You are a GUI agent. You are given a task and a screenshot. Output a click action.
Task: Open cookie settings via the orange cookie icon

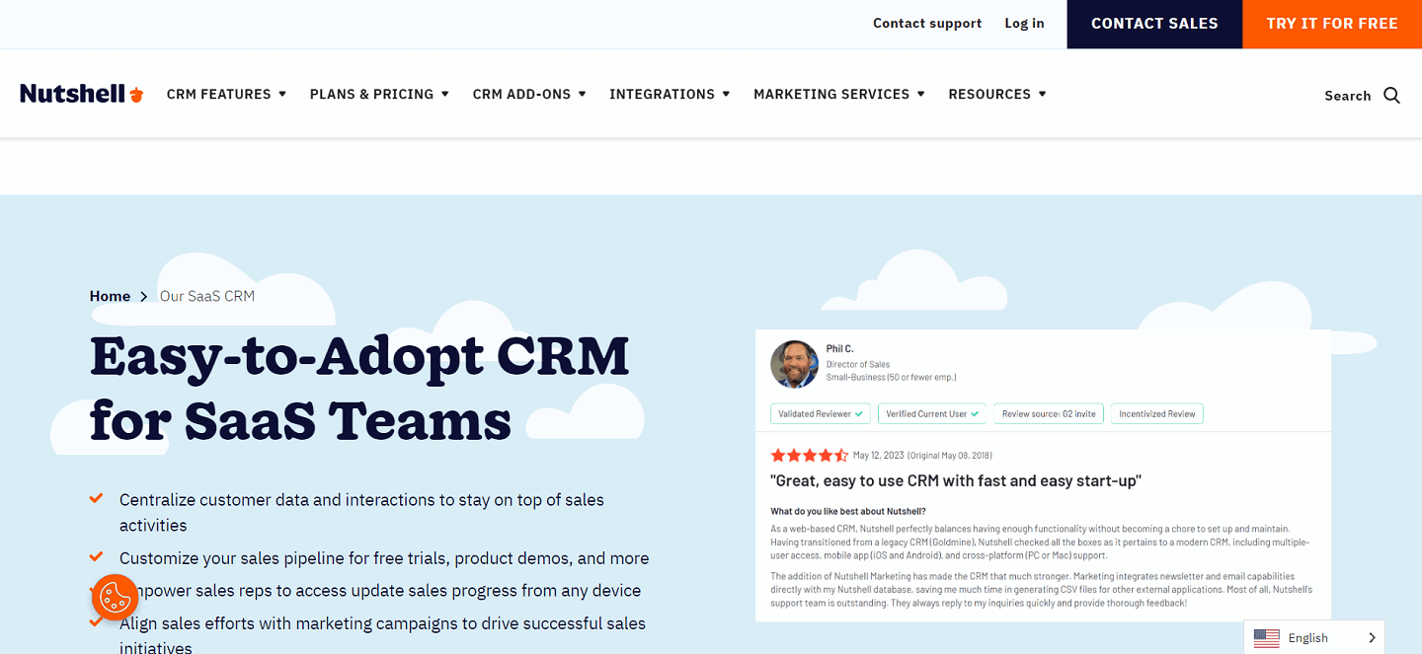tap(115, 597)
